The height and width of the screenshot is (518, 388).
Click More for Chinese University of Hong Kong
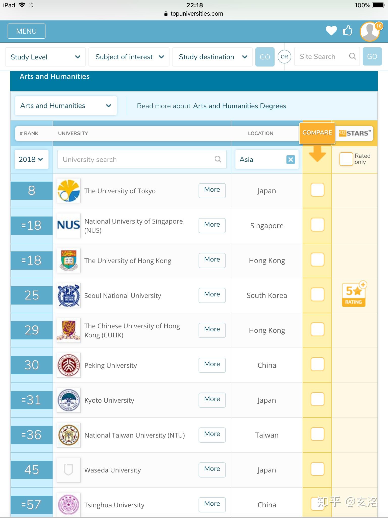(x=212, y=330)
